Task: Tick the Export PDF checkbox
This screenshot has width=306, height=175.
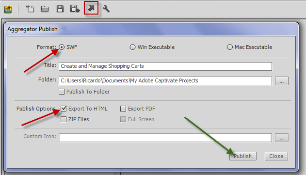Action: click(123, 109)
